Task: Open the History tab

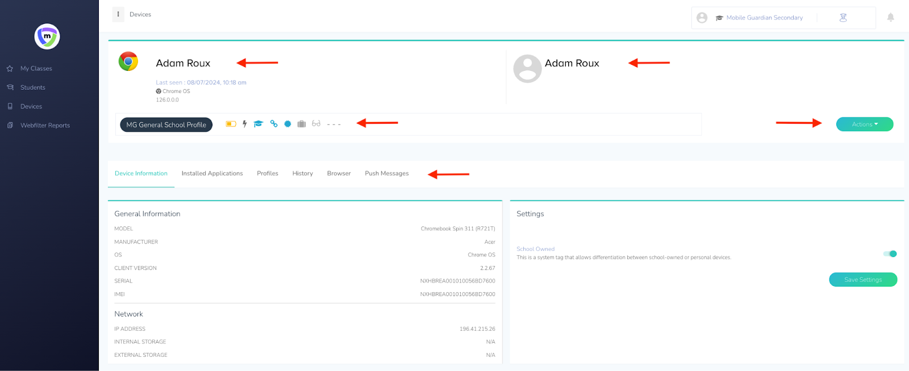Action: tap(303, 174)
